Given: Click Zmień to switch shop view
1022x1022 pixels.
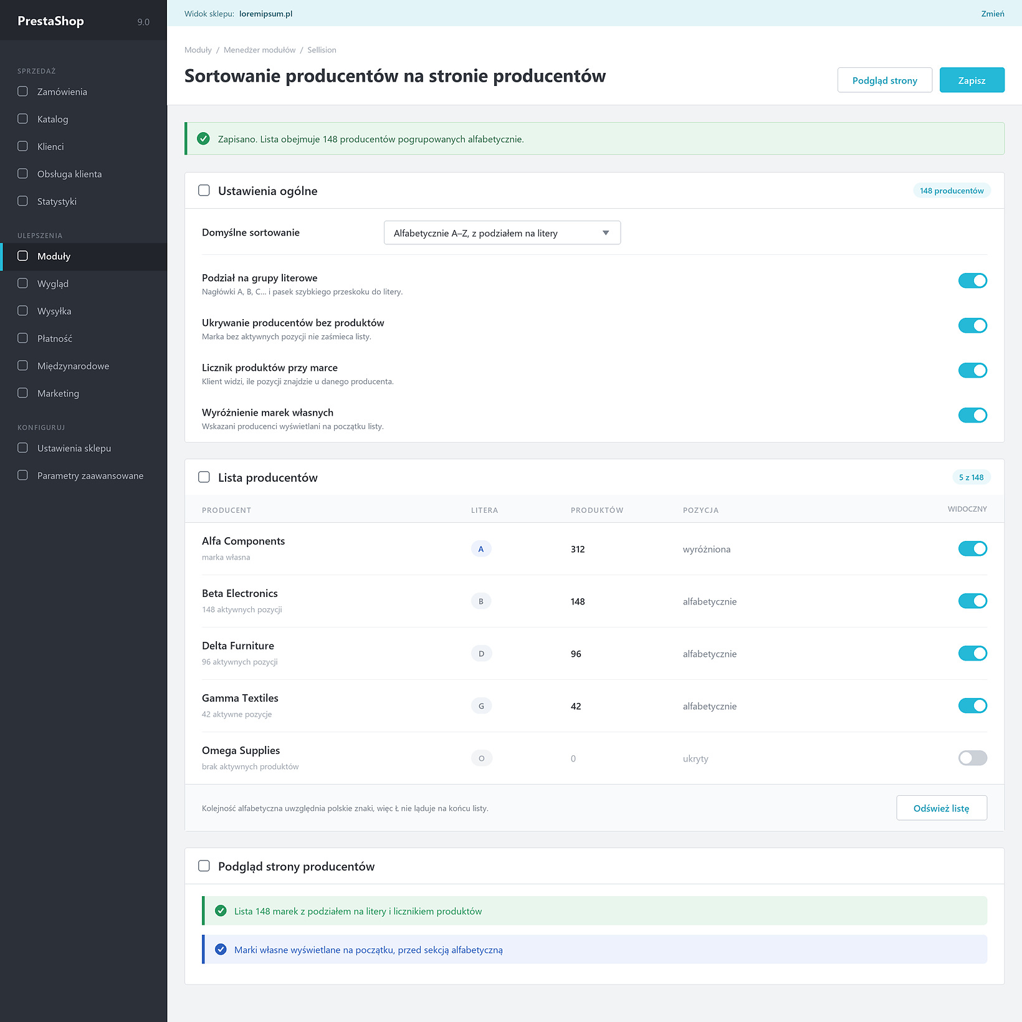Looking at the screenshot, I should (993, 14).
